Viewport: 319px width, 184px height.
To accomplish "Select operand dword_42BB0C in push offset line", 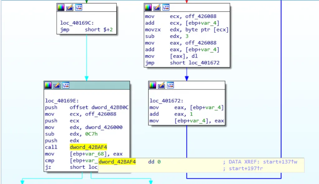I will (110, 108).
